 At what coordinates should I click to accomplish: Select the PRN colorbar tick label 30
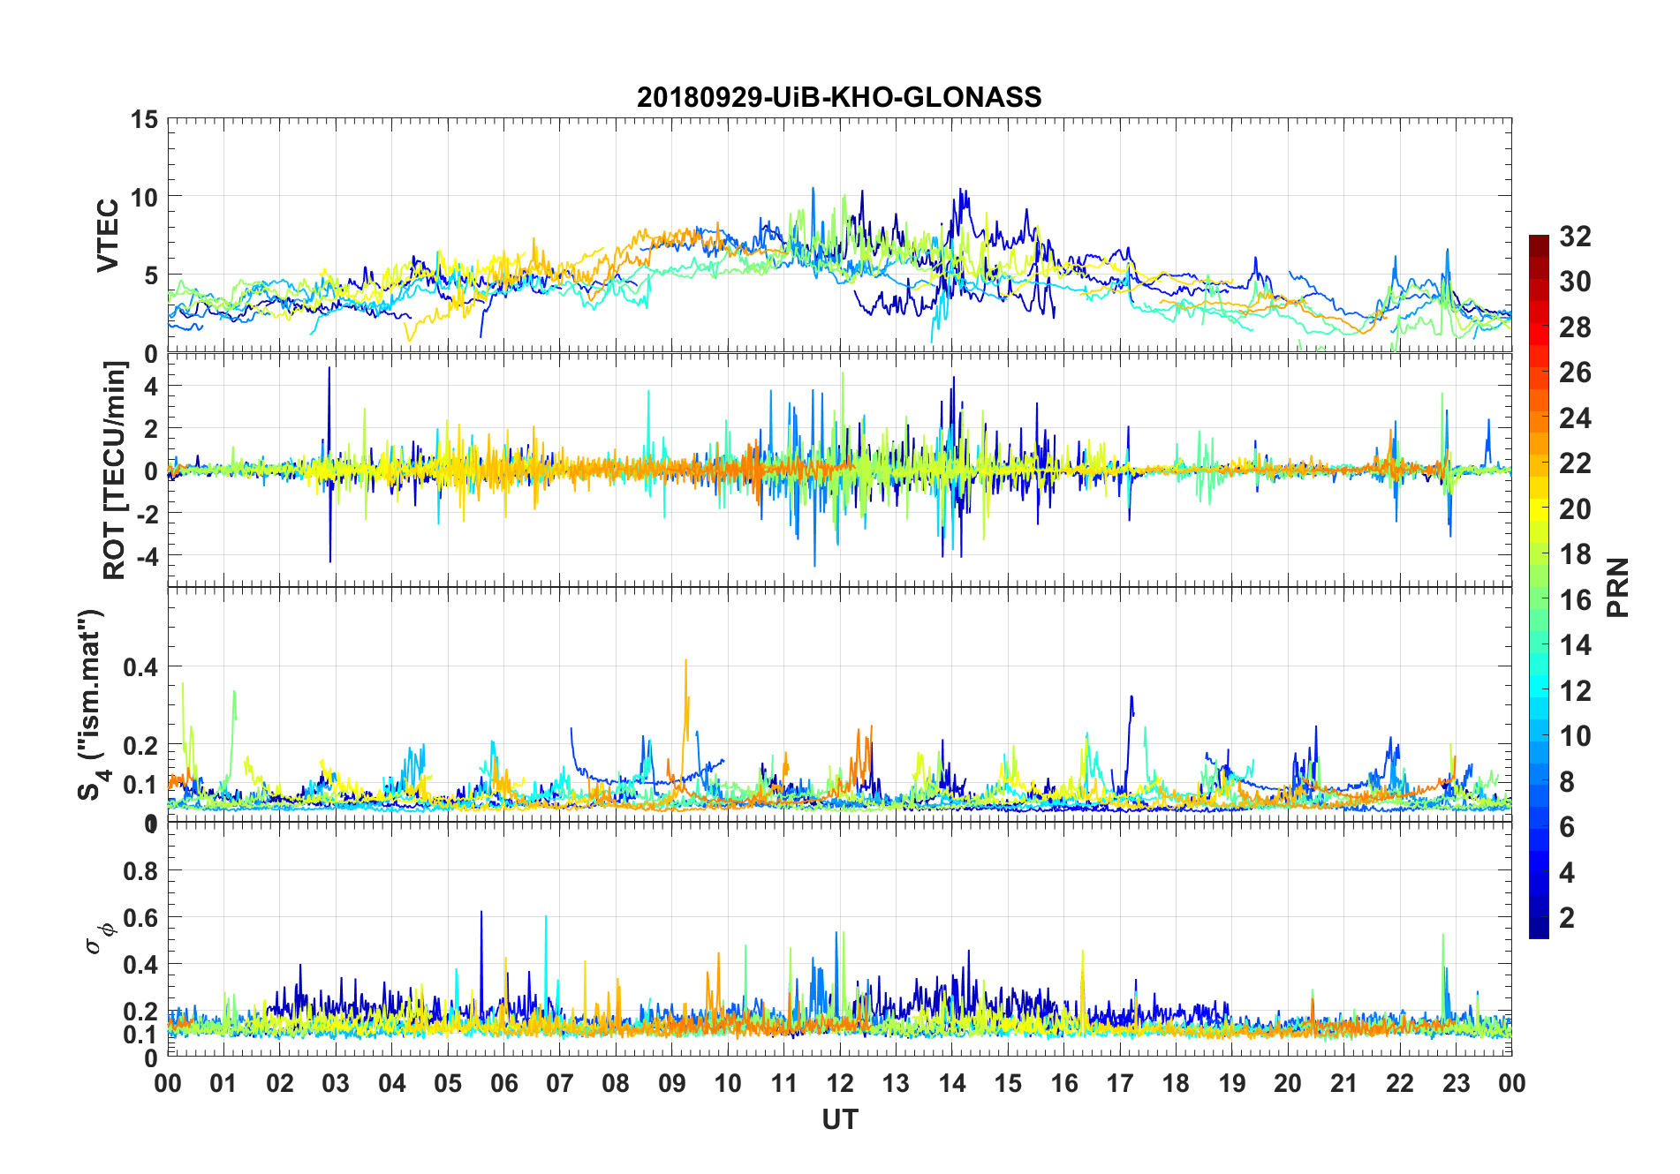click(1576, 282)
